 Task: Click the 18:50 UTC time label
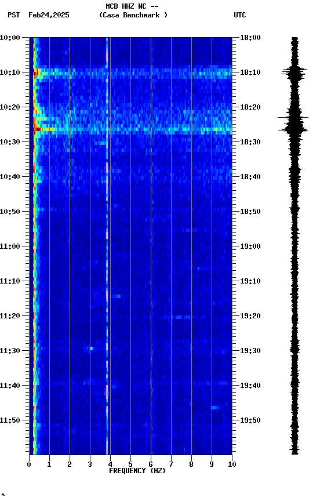coord(250,212)
